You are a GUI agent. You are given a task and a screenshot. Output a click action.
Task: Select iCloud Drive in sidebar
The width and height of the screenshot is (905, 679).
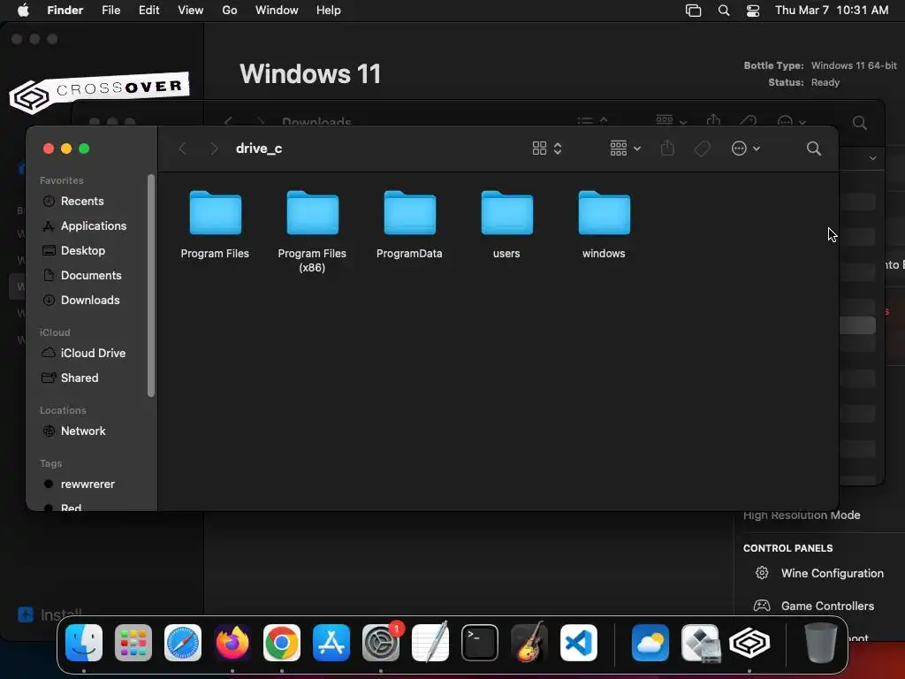pos(92,353)
